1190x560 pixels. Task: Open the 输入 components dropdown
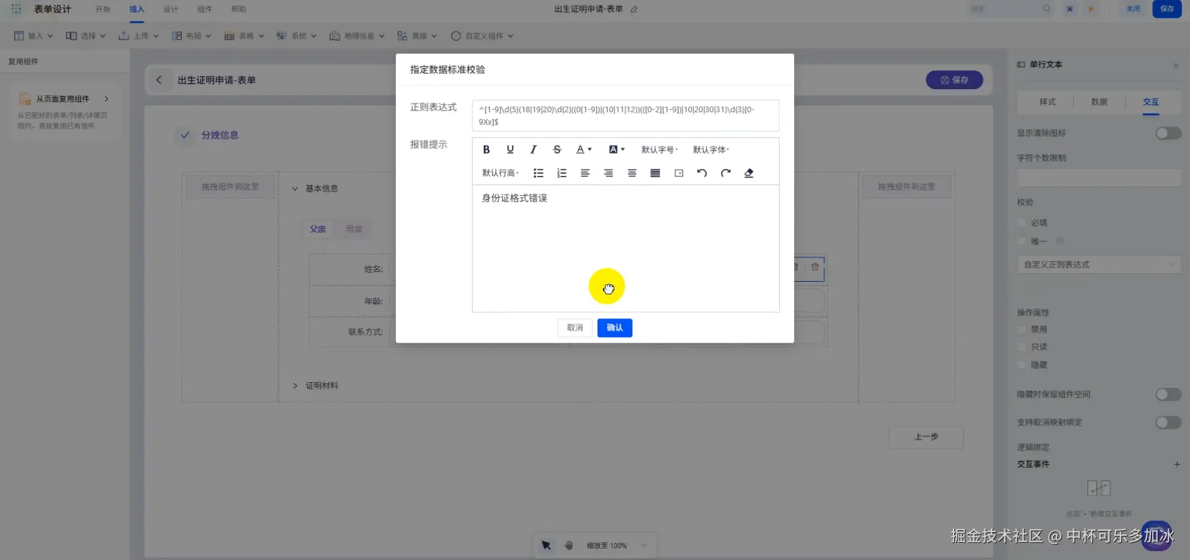tap(34, 36)
